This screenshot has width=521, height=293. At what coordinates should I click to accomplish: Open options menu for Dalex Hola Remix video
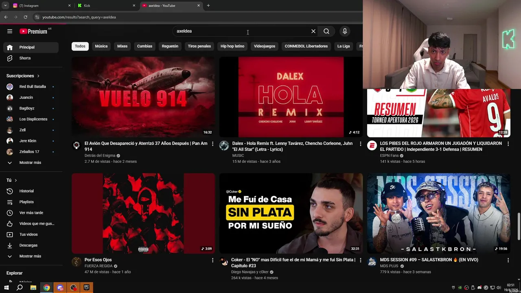click(x=360, y=144)
